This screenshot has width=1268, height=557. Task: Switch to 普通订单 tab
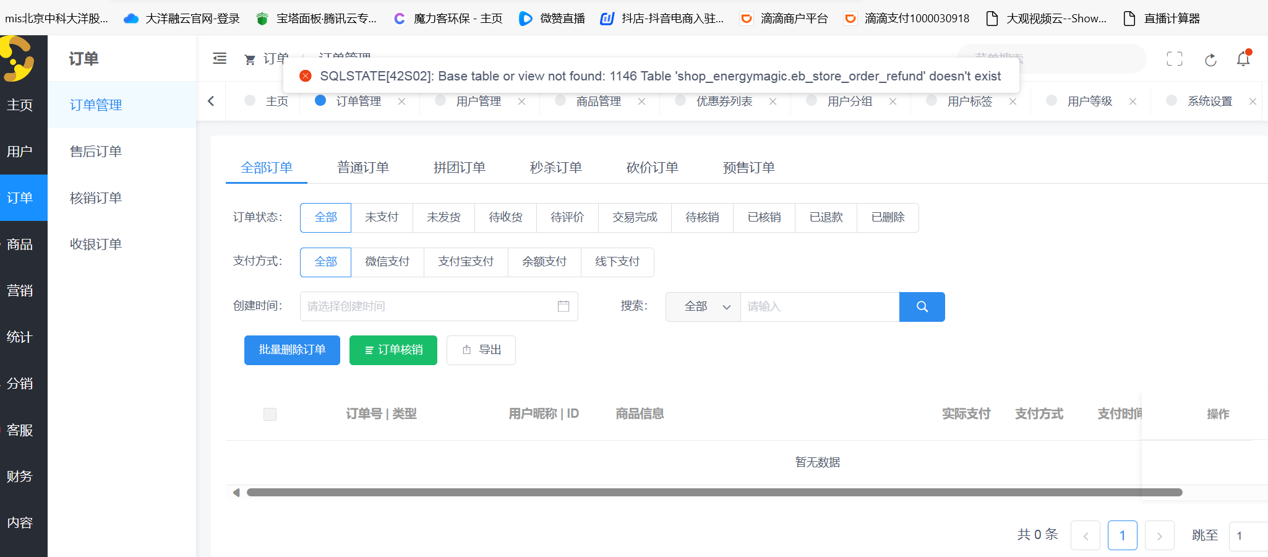click(363, 168)
